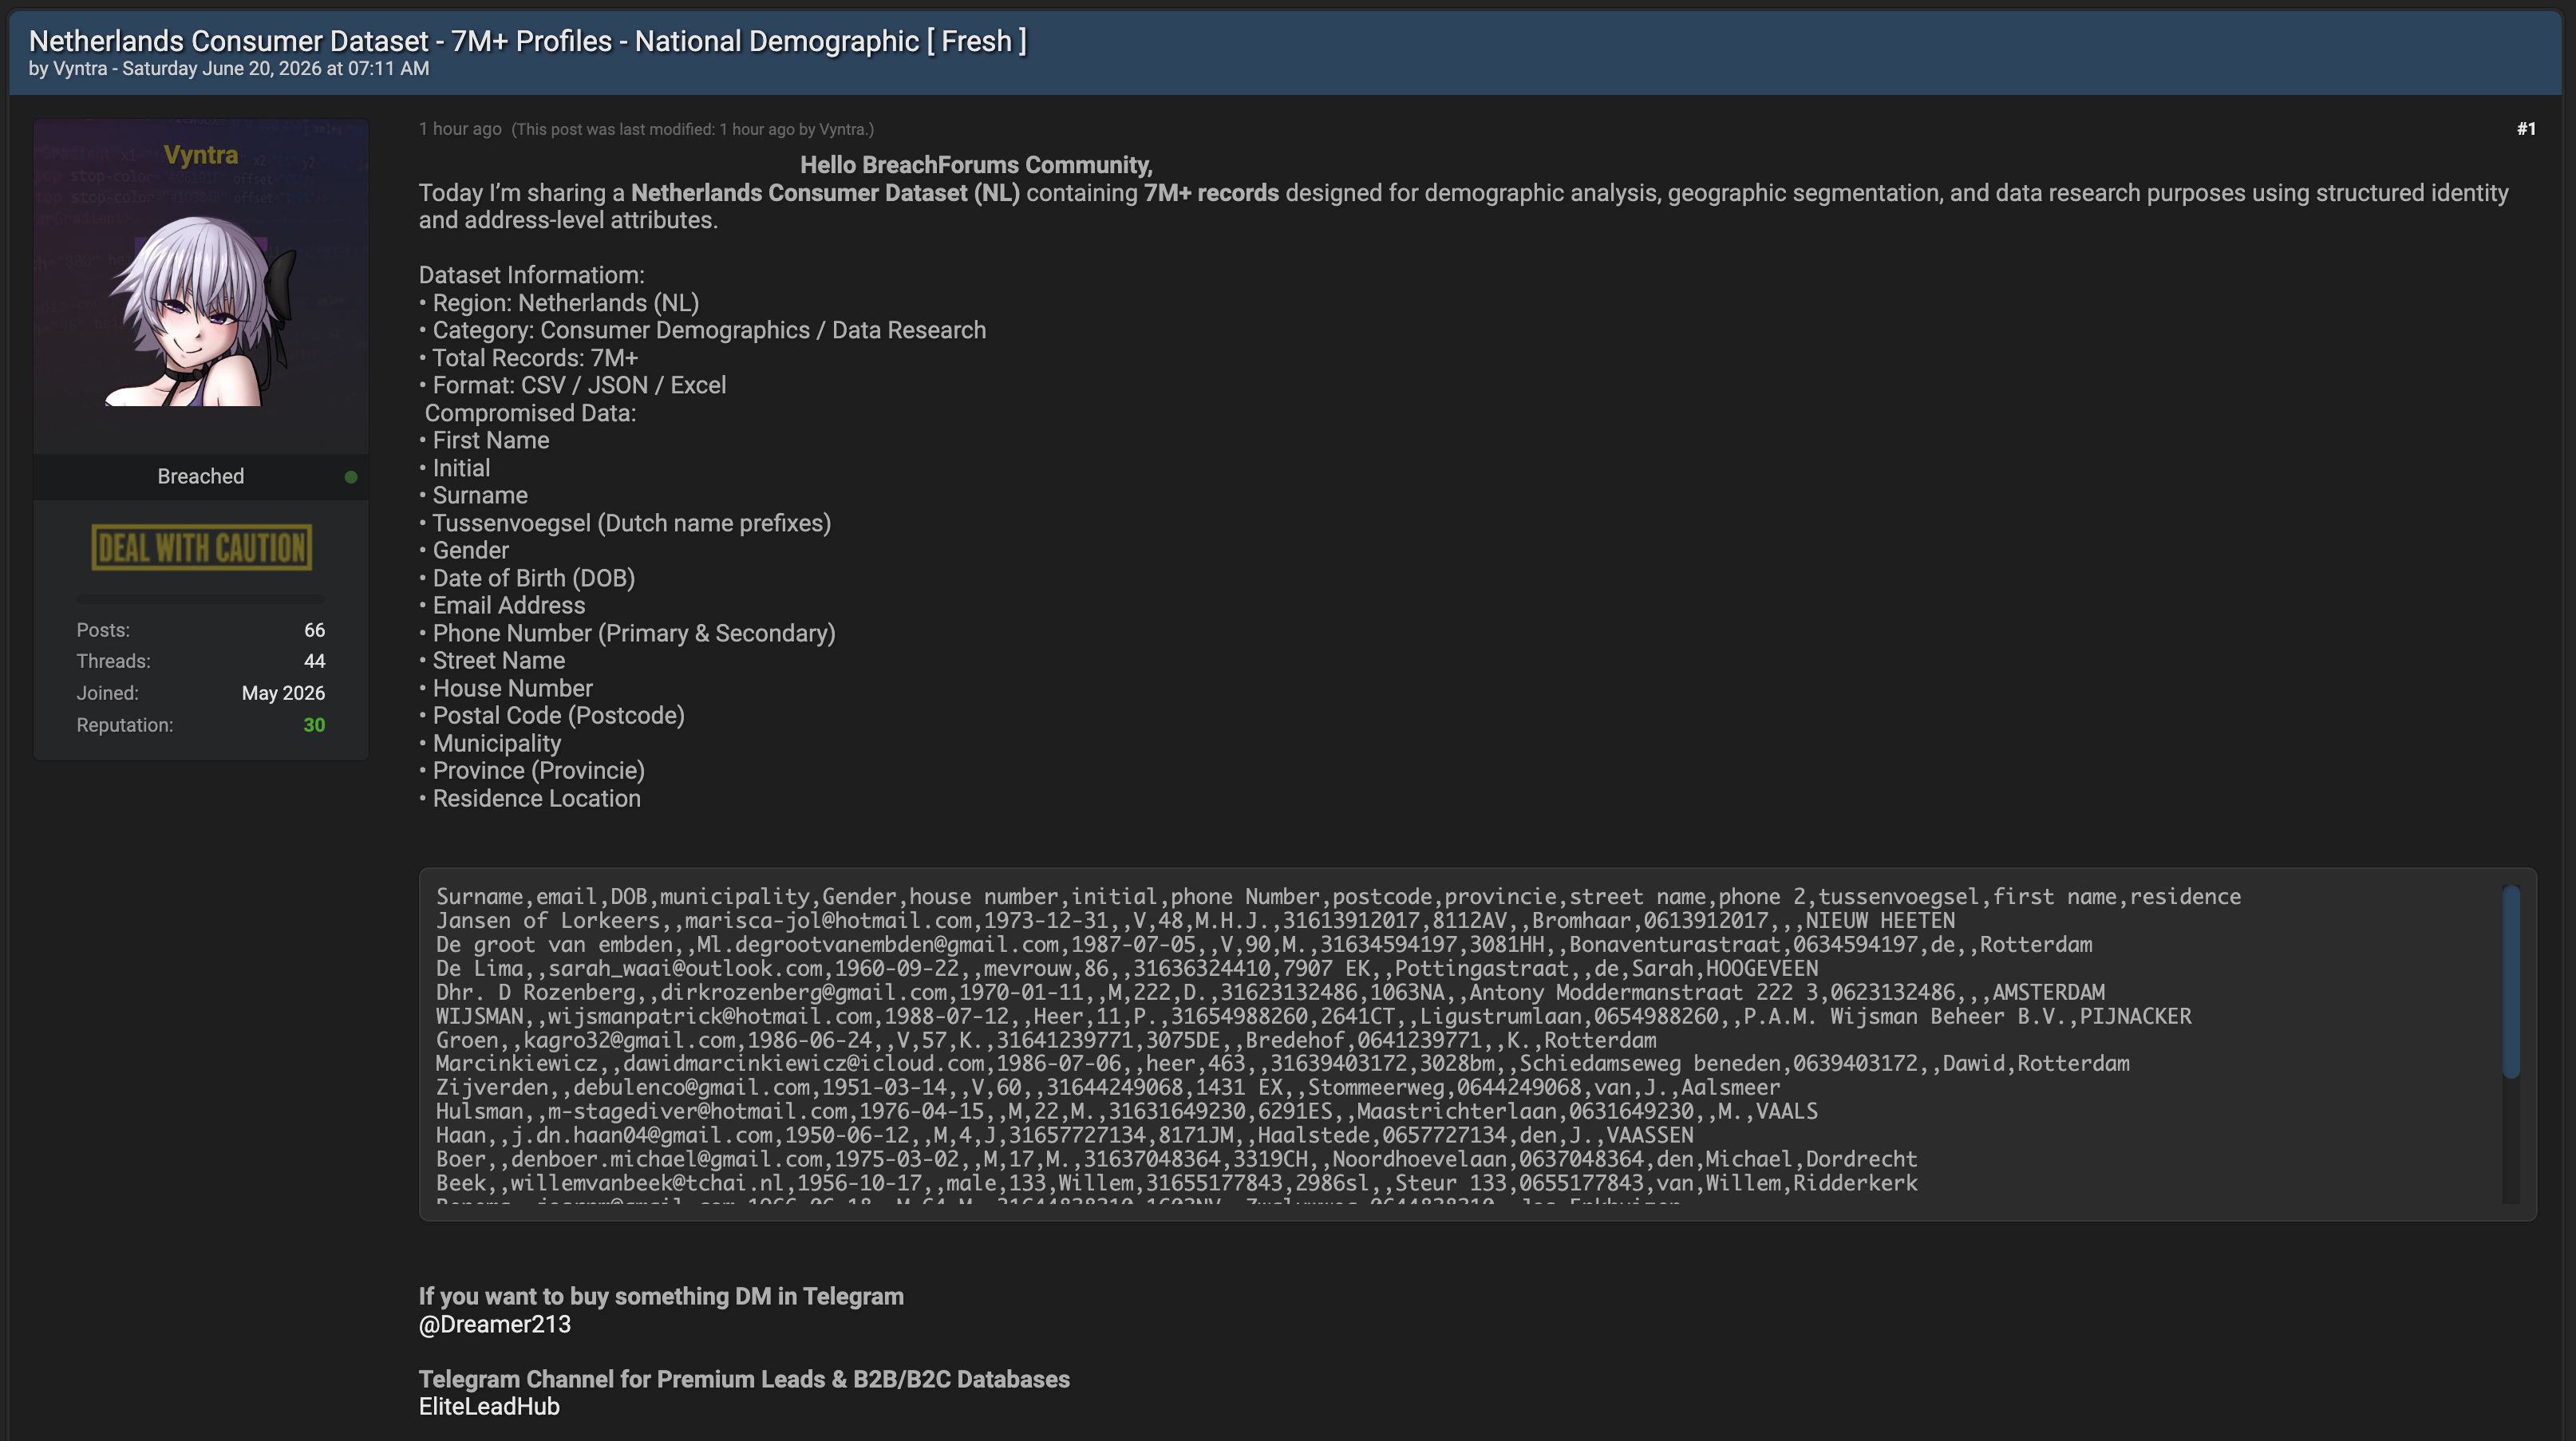Click the Groen kagro32 data row
Image resolution: width=2576 pixels, height=1441 pixels.
[1046, 1040]
